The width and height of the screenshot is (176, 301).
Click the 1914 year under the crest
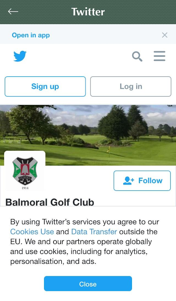click(25, 188)
